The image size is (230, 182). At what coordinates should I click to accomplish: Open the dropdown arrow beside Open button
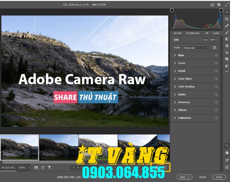pyautogui.click(x=190, y=177)
